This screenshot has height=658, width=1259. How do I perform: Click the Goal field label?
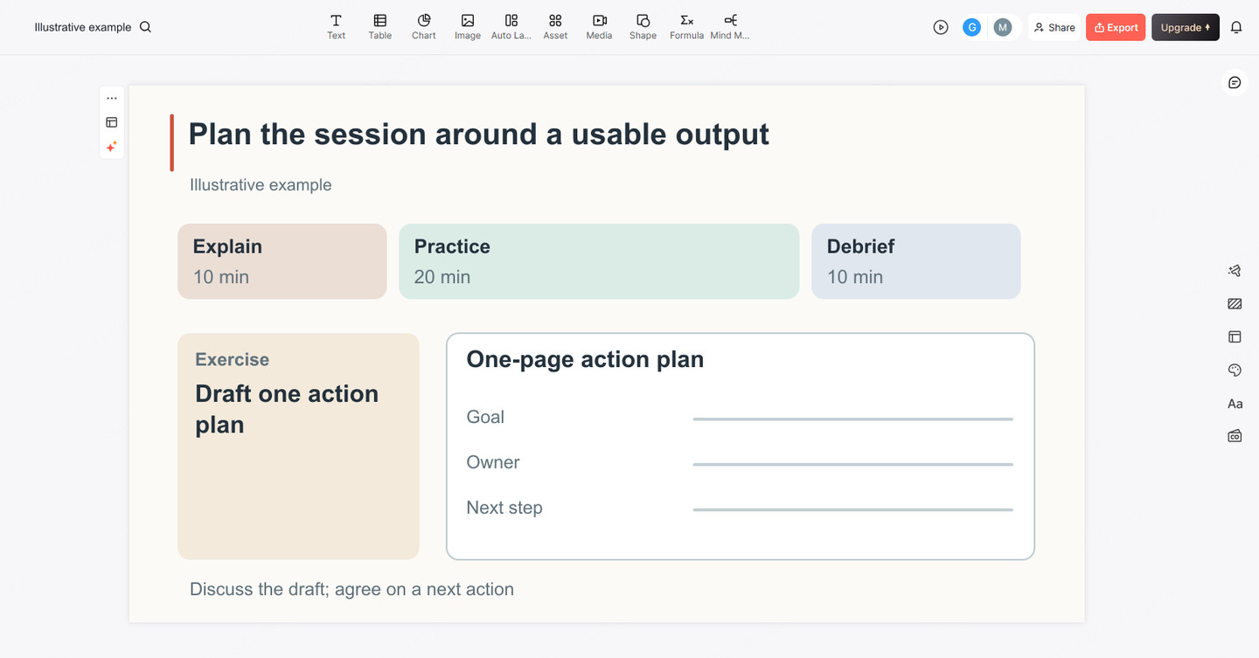(485, 417)
